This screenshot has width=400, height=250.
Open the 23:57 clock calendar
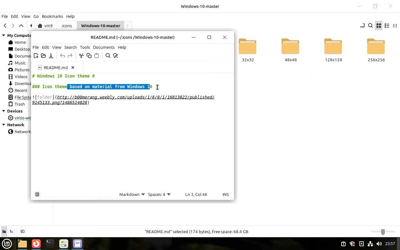(x=390, y=244)
